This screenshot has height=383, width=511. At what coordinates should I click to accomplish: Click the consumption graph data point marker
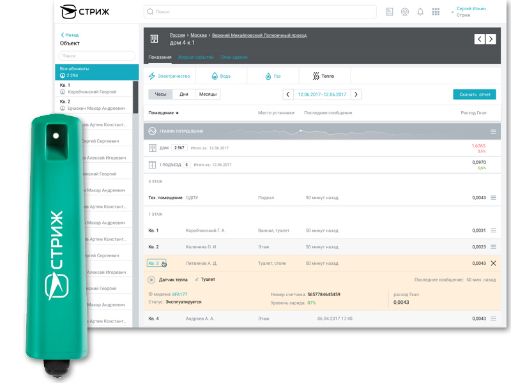tap(300, 131)
